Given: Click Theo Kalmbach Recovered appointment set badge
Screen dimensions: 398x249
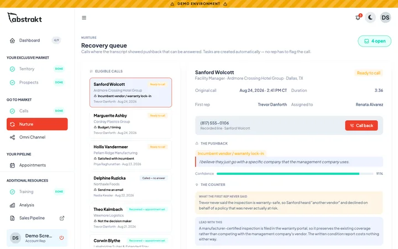Looking at the screenshot, I should 147,209.
